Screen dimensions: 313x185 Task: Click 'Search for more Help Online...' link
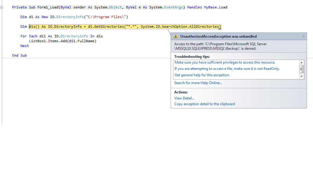[x=198, y=83]
